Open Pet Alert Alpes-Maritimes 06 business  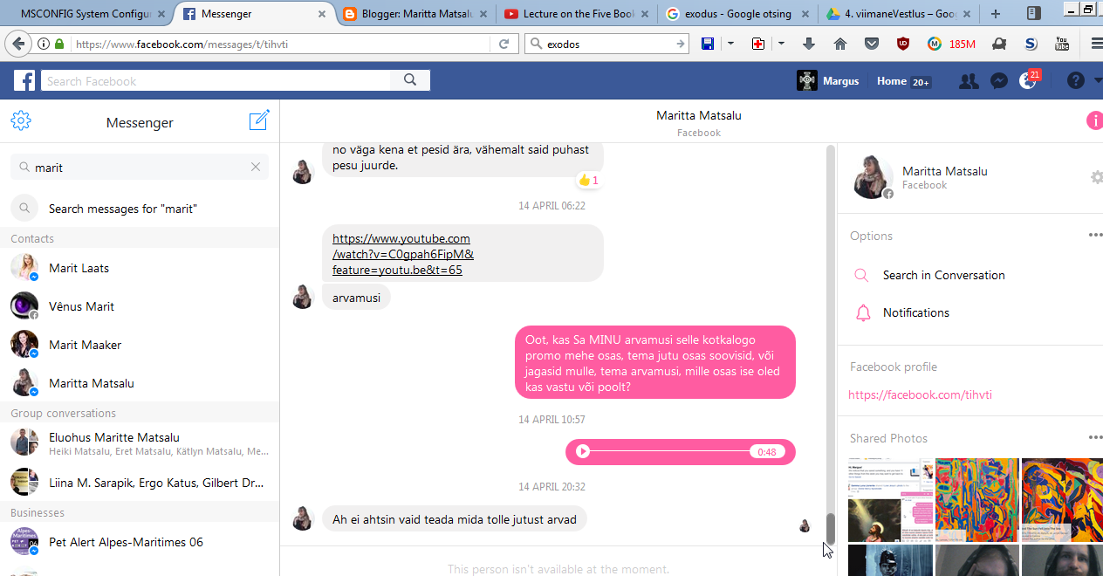tap(140, 542)
